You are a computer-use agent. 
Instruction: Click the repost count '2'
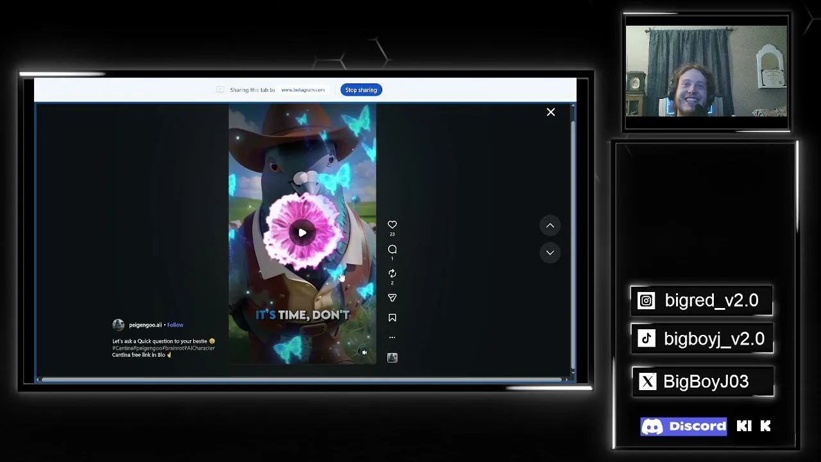point(392,283)
